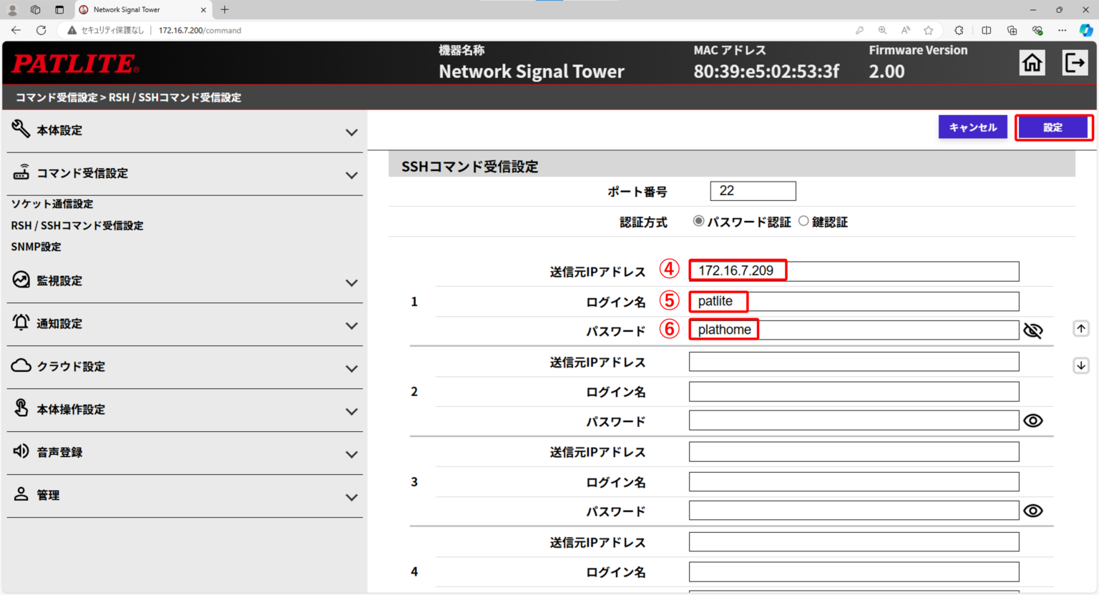This screenshot has height=595, width=1099.
Task: Show the hidden password for entry 1
Action: tap(1035, 330)
